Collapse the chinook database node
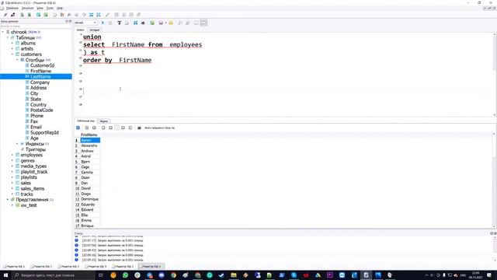This screenshot has height=280, width=497. click(x=3, y=32)
